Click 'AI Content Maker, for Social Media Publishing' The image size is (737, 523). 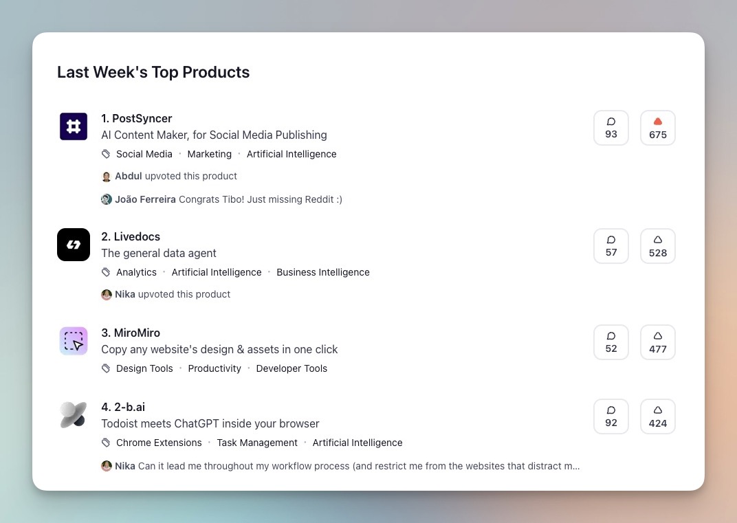click(x=214, y=135)
